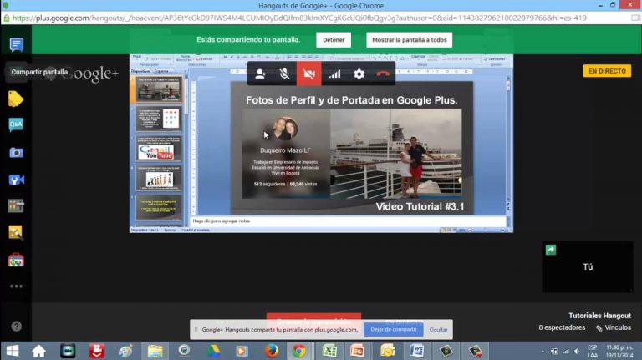Viewport: 642px width, 360px height.
Task: Open the Capture camera app in sidebar
Action: point(17,153)
